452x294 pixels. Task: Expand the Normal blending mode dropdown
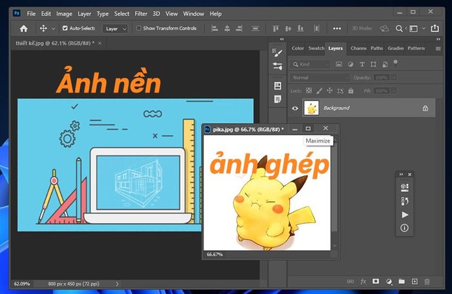coord(320,77)
